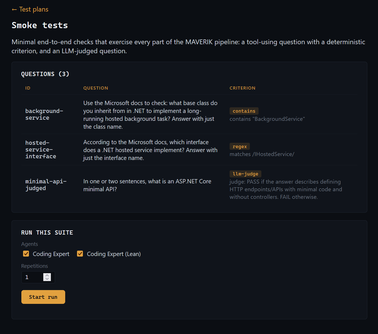
Task: Click the judge PASS criterion description
Action: 286,189
